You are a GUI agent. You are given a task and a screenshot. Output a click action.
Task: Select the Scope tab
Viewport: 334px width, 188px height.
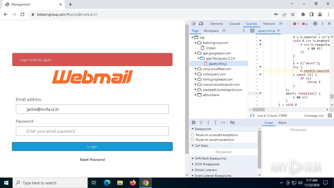269,122
